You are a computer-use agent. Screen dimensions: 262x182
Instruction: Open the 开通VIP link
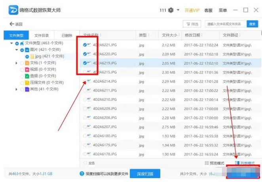(192, 10)
